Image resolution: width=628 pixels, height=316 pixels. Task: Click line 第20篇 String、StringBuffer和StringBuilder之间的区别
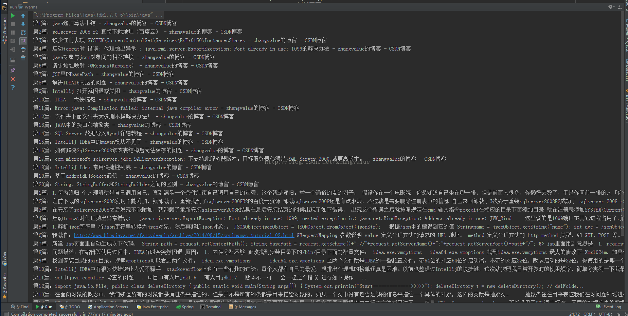146,184
